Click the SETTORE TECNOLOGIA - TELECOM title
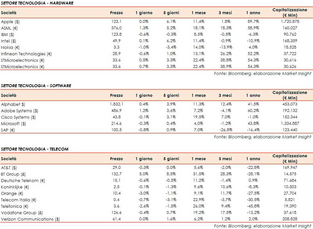The width and height of the screenshot is (313, 229). coord(35,149)
